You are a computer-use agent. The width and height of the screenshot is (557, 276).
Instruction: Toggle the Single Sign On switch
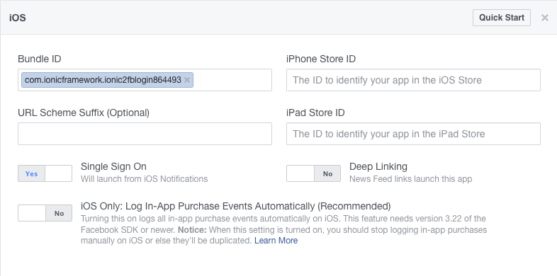[45, 173]
